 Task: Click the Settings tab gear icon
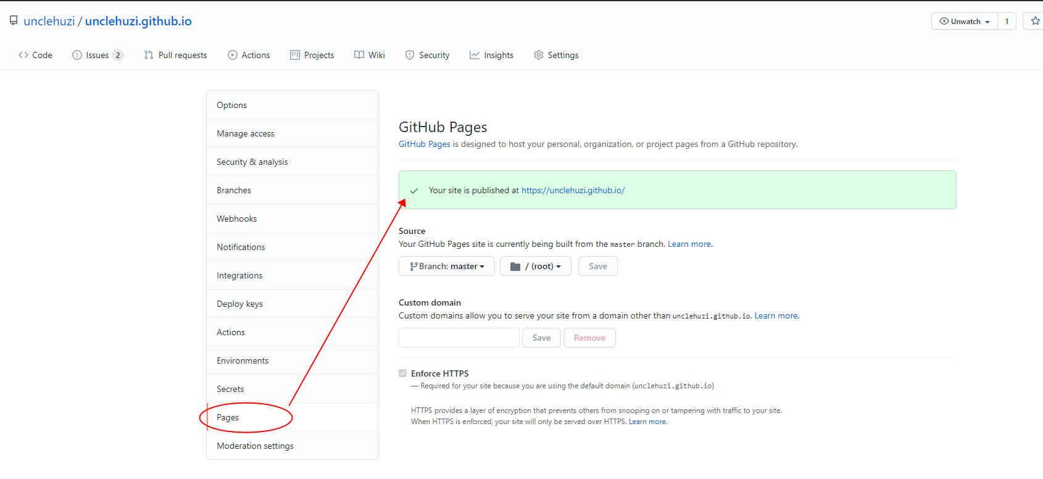tap(539, 55)
